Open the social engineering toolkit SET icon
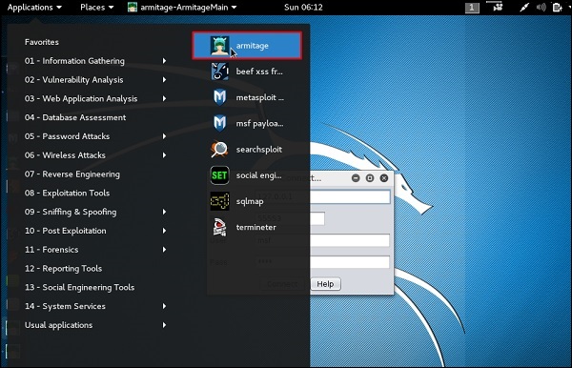 (x=219, y=175)
